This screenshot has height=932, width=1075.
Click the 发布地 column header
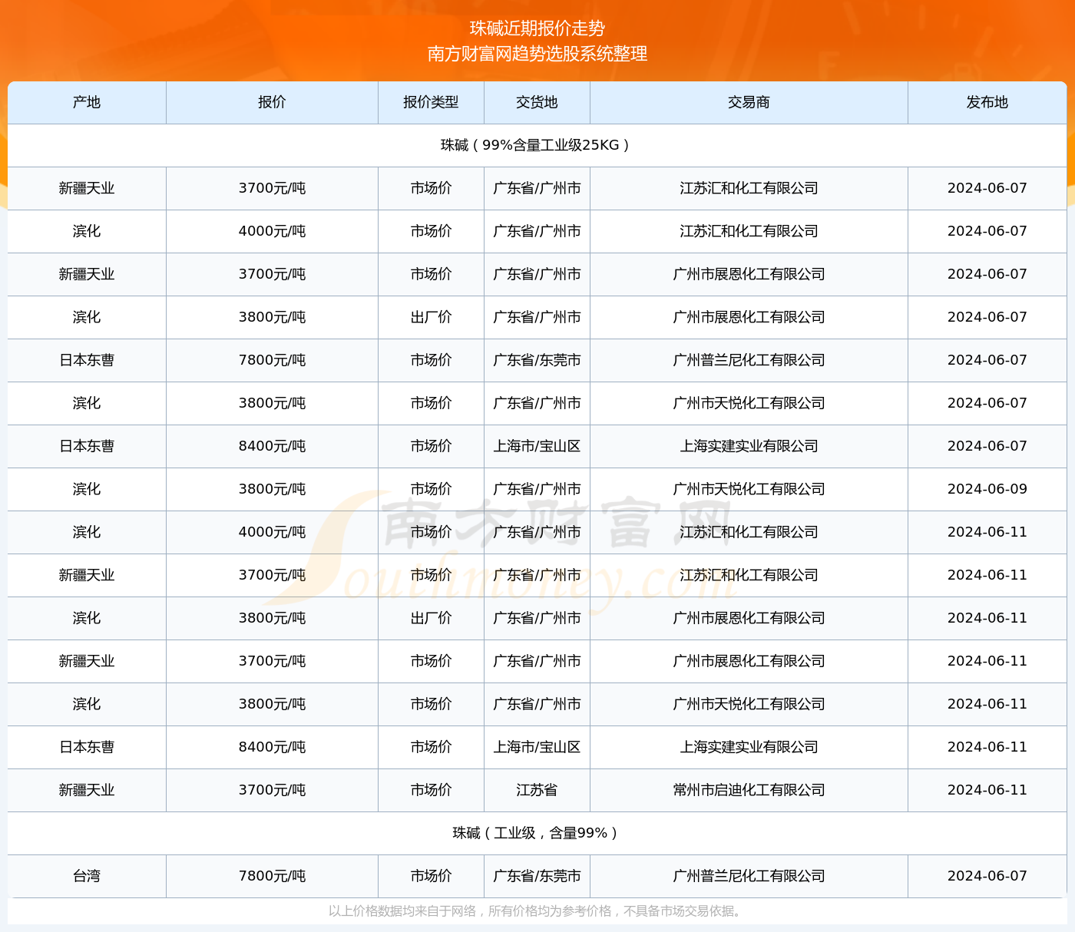(x=987, y=102)
